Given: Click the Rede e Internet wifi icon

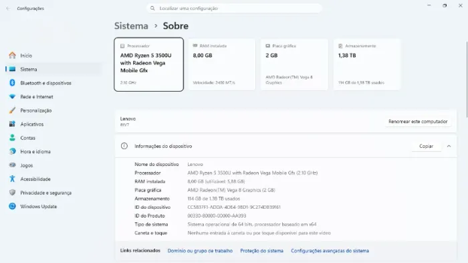Looking at the screenshot, I should pos(12,96).
